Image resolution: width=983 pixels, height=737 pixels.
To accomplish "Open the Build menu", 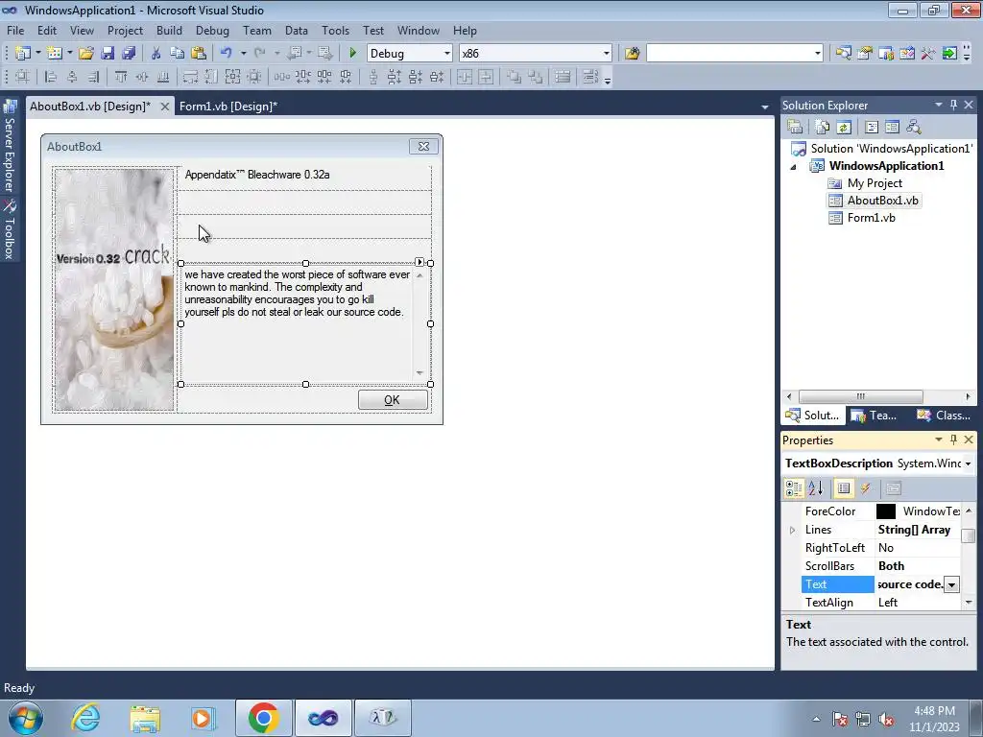I will [169, 30].
